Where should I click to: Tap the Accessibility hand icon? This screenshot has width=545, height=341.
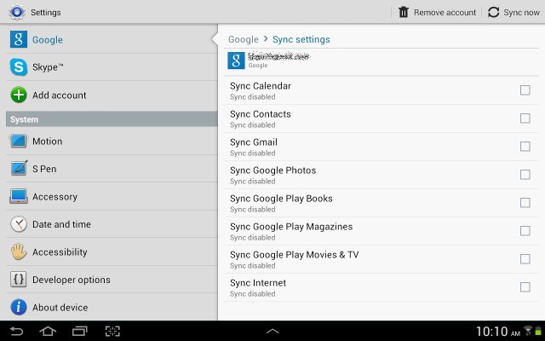(19, 251)
